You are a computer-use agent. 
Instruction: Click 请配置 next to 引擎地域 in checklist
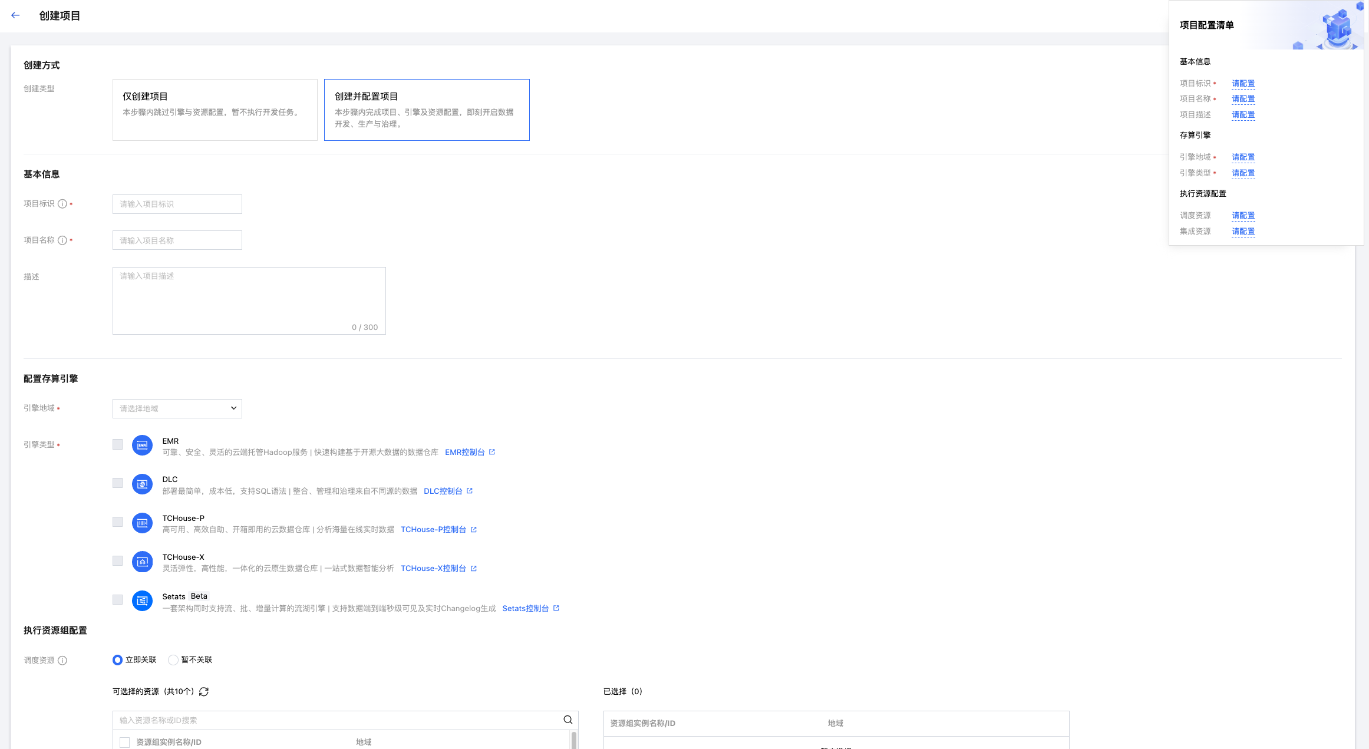coord(1243,157)
